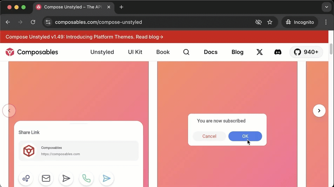This screenshot has height=187, width=334.
Task: Go to previous carousel slide
Action: click(x=9, y=111)
